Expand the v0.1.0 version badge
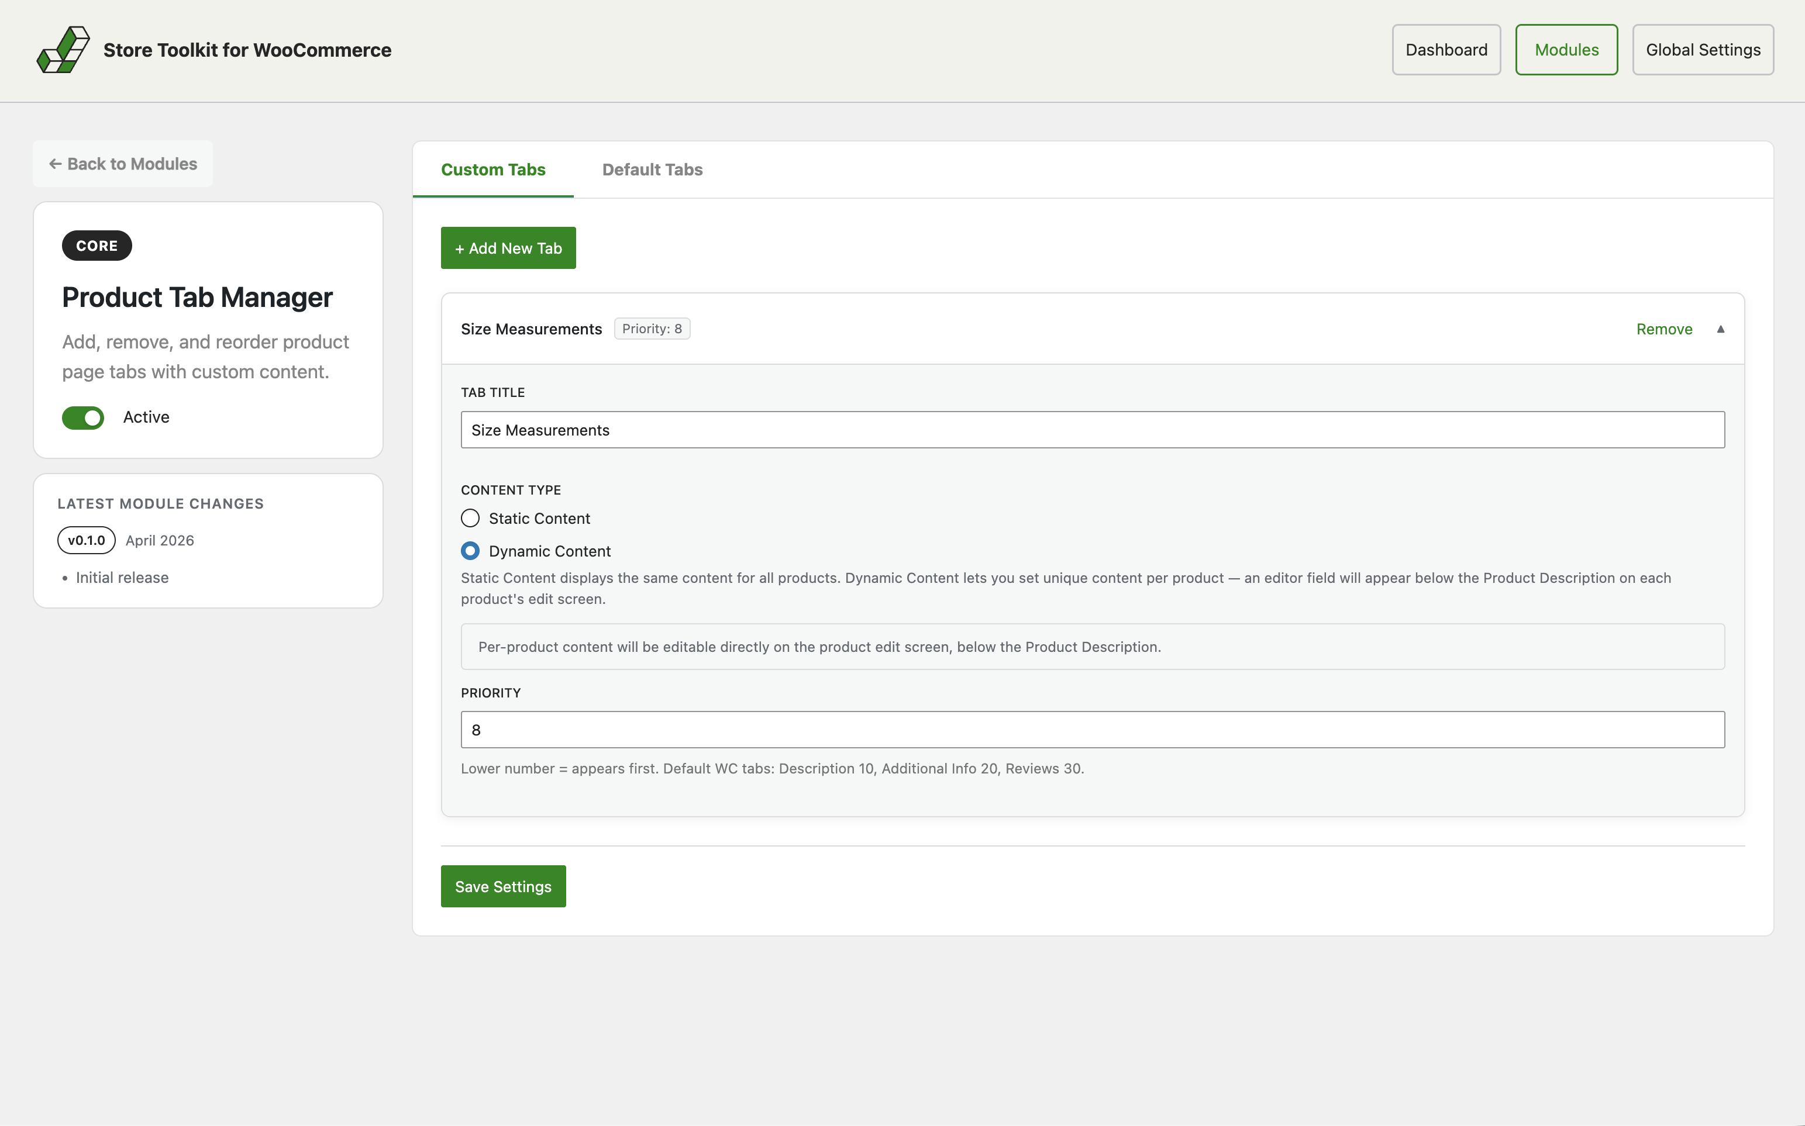Screen dimensions: 1805x1126 (x=85, y=540)
